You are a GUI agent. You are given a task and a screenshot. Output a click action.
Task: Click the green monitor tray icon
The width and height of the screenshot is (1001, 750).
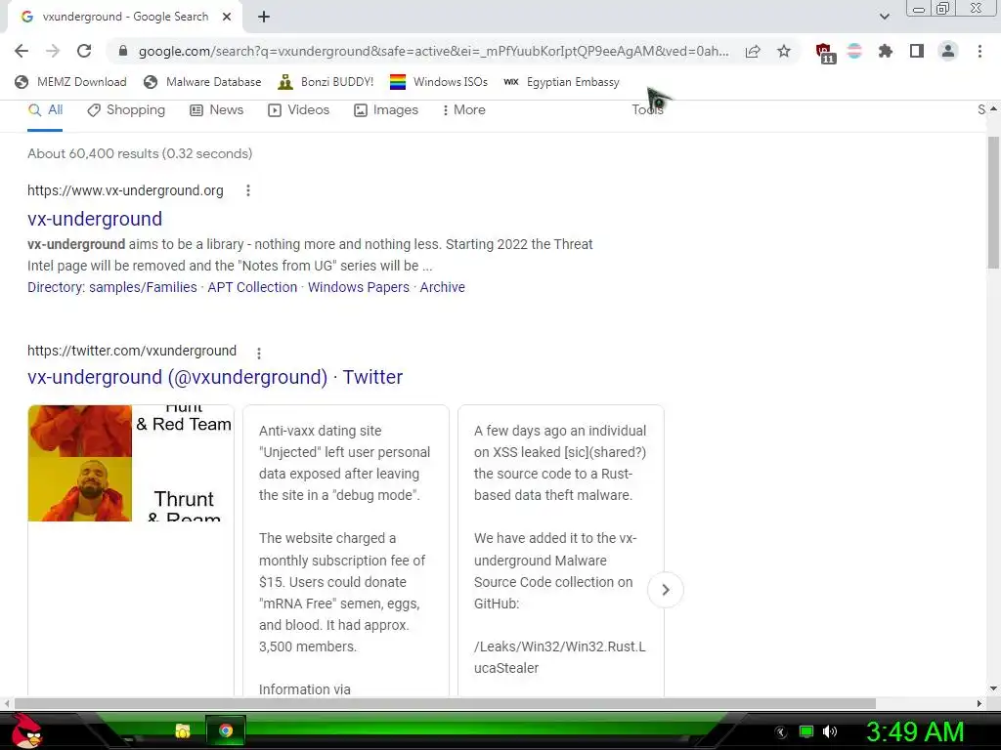coord(806,731)
